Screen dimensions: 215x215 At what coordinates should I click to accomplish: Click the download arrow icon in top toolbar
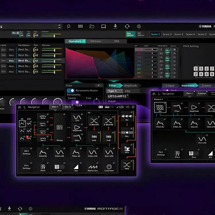(x=115, y=26)
